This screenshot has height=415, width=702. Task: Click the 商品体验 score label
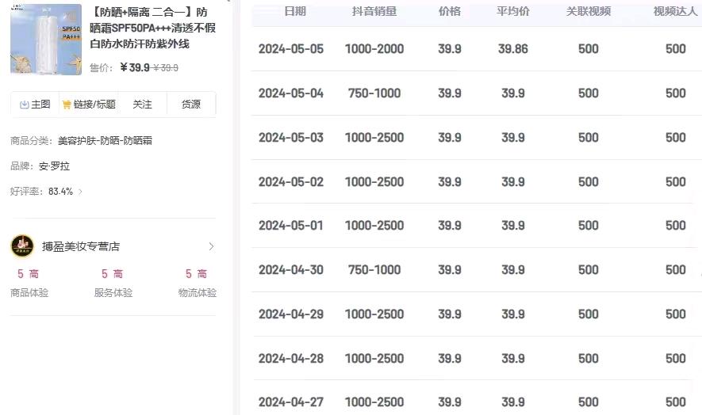(29, 293)
